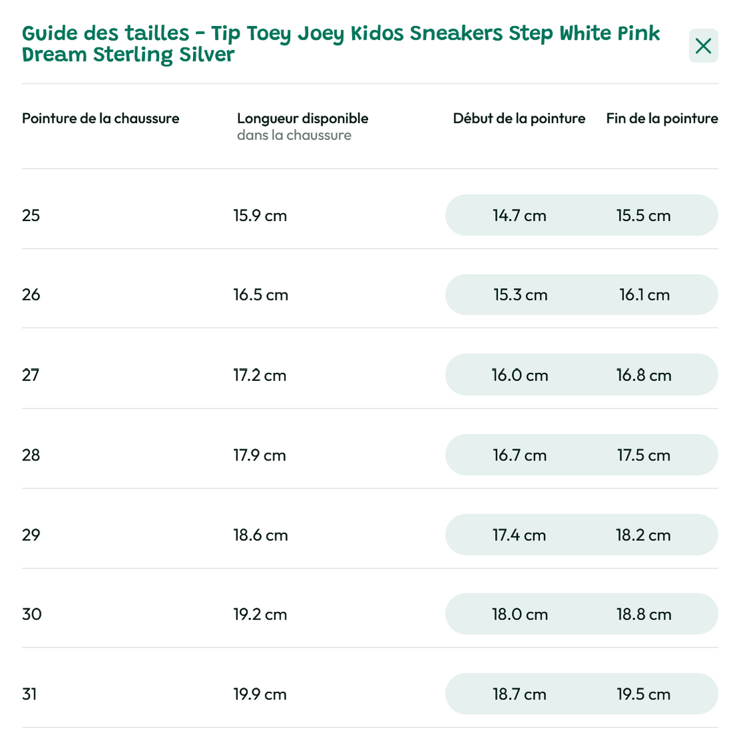The width and height of the screenshot is (735, 735).
Task: Click shoe size 26 in the table
Action: click(x=31, y=295)
